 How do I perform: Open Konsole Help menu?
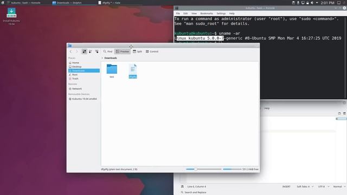click(232, 14)
